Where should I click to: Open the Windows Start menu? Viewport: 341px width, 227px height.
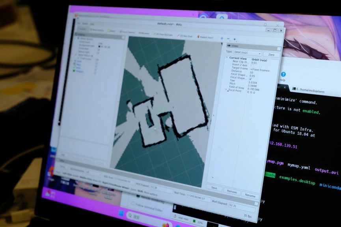point(121,213)
